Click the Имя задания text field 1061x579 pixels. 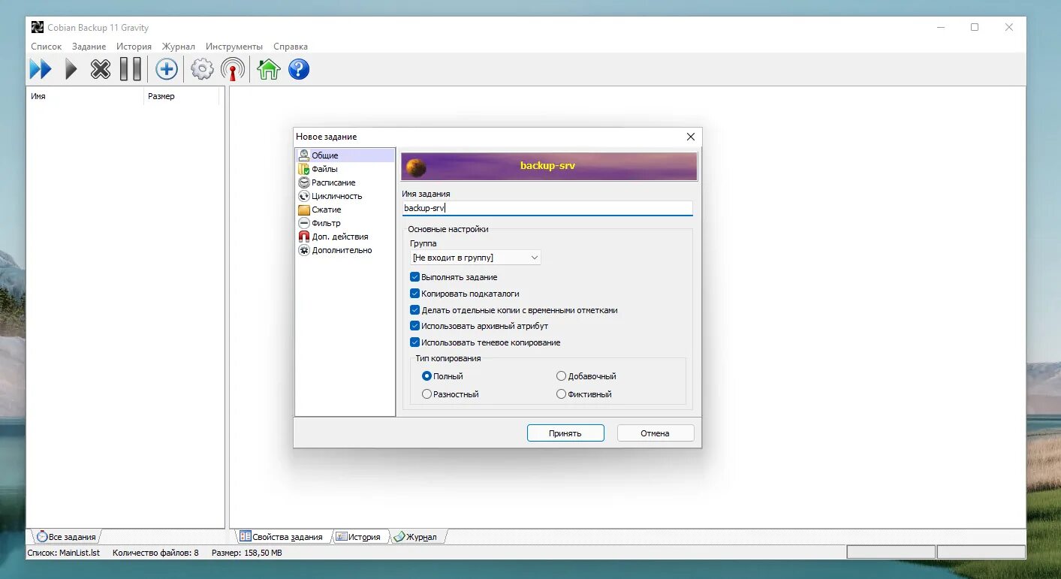point(547,208)
